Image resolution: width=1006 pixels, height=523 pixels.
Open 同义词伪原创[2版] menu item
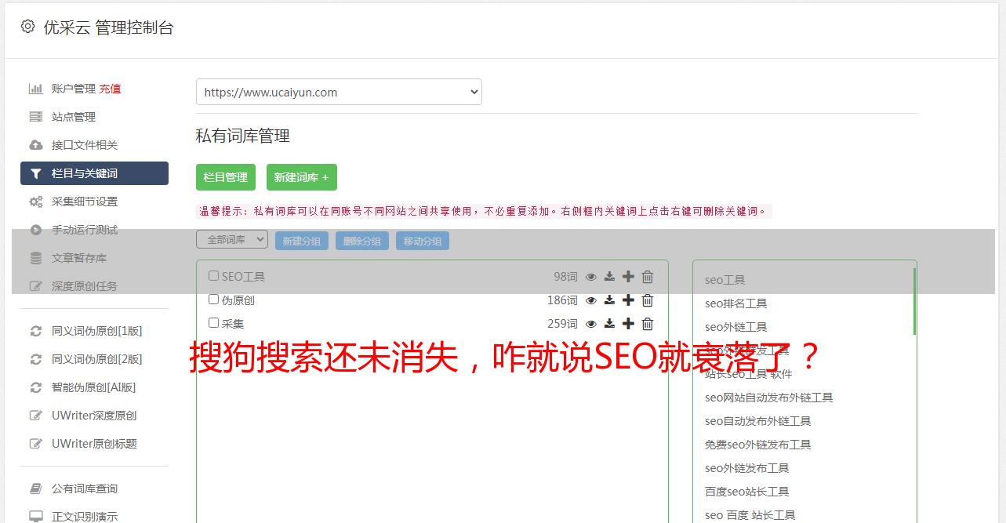[97, 359]
